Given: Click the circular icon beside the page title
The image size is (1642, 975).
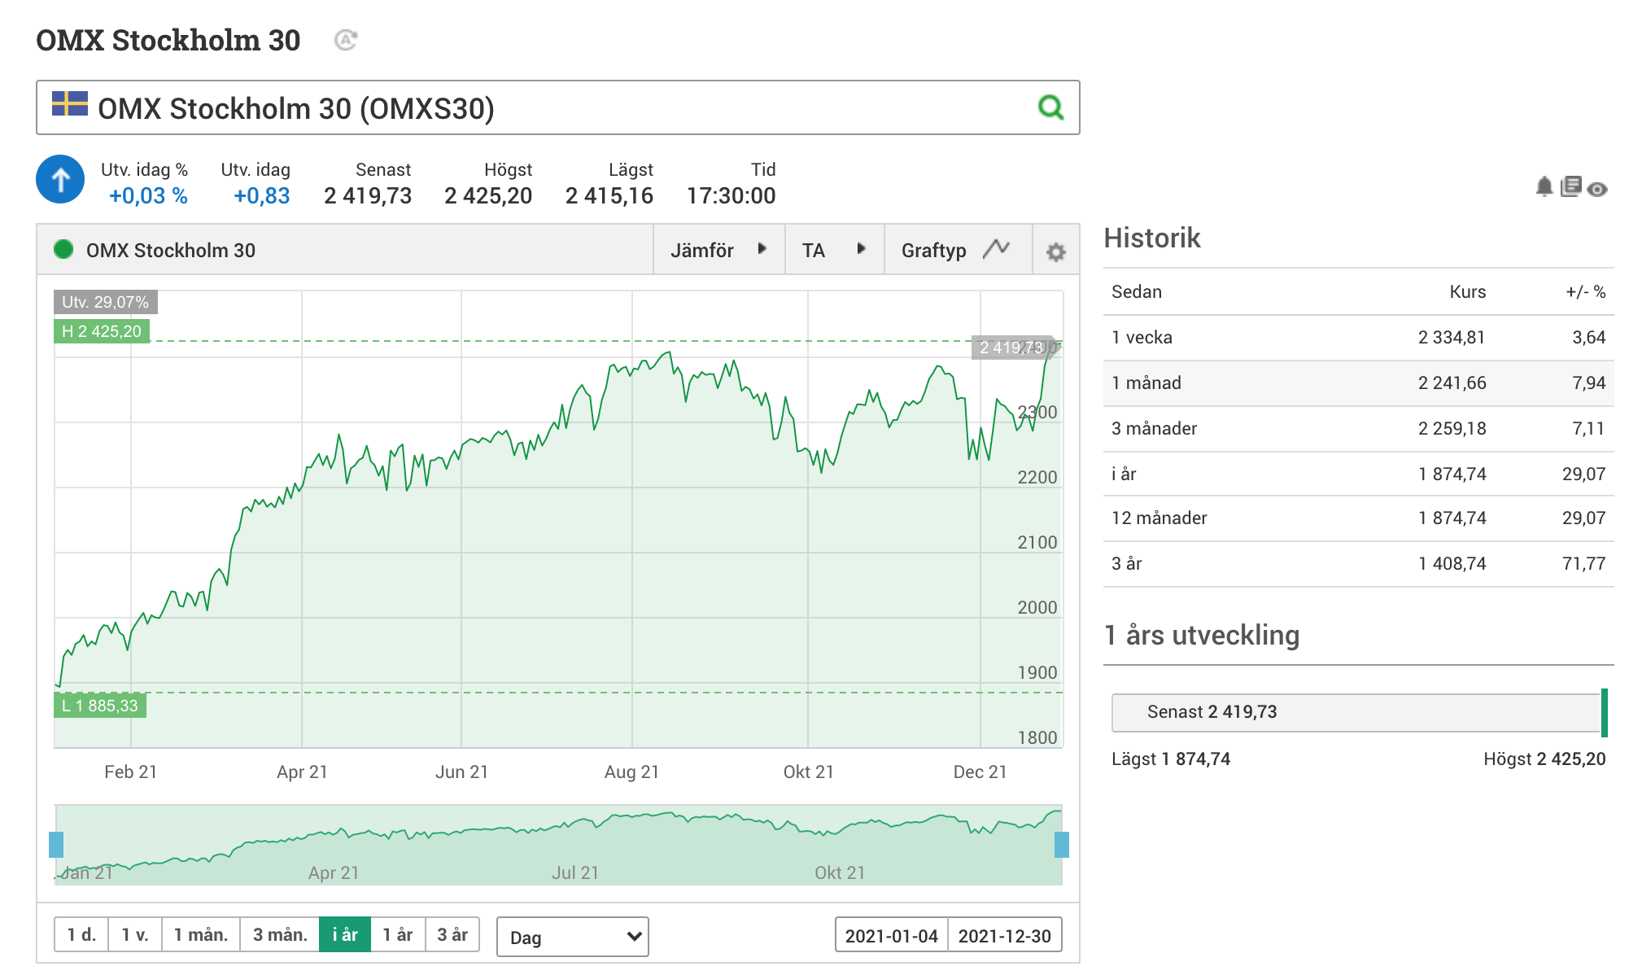Looking at the screenshot, I should 346,40.
